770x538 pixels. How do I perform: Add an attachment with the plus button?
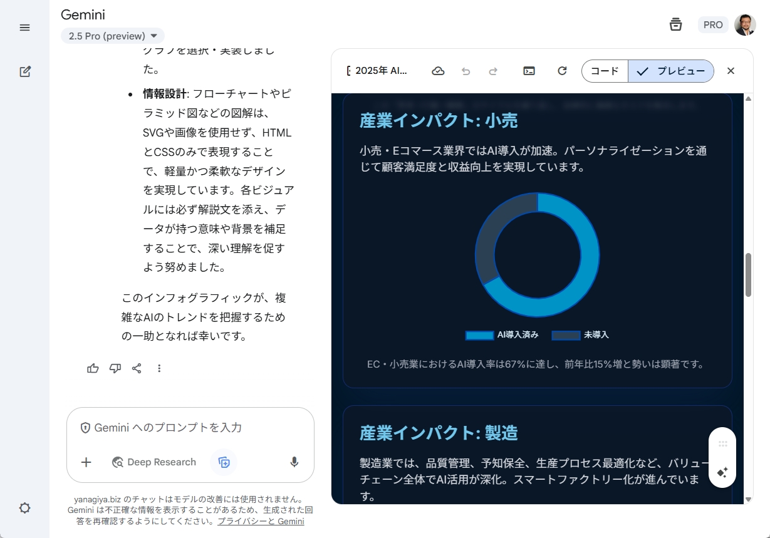(x=86, y=462)
